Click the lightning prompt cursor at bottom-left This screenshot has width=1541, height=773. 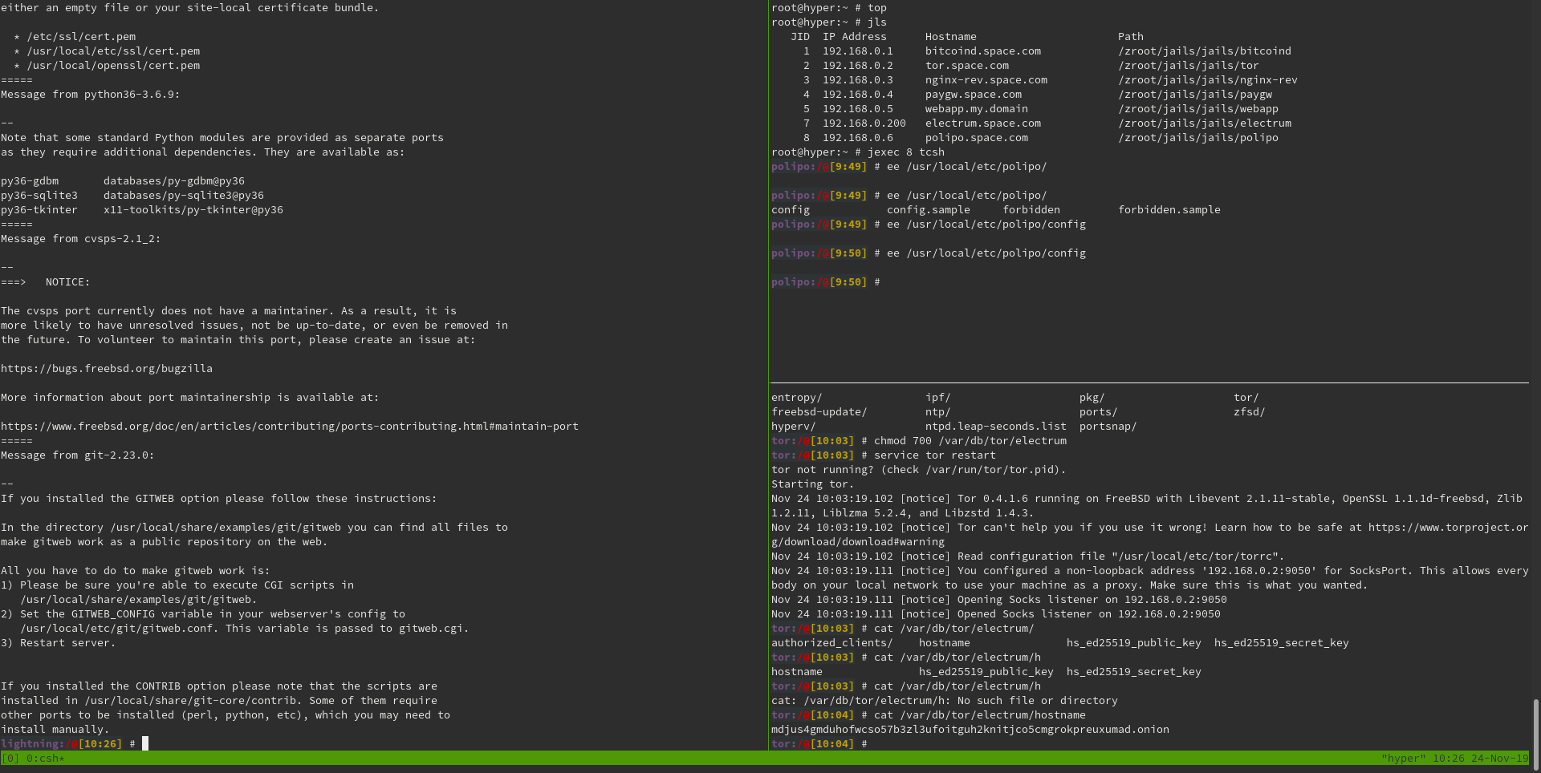(145, 743)
